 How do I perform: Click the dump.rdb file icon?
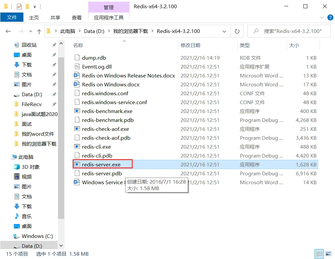(x=77, y=57)
